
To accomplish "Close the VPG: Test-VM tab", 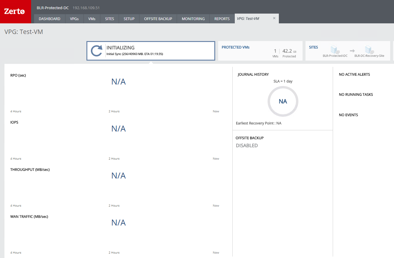I will pos(274,18).
